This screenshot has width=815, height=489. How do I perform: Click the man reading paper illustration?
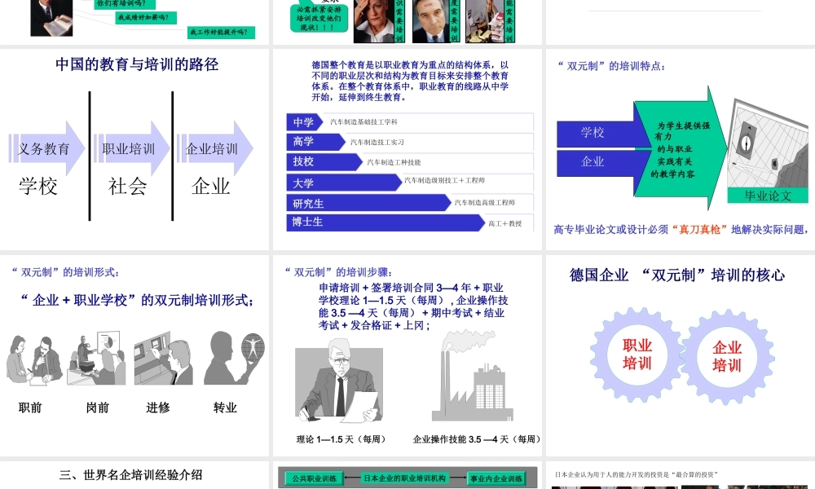[x=339, y=381]
